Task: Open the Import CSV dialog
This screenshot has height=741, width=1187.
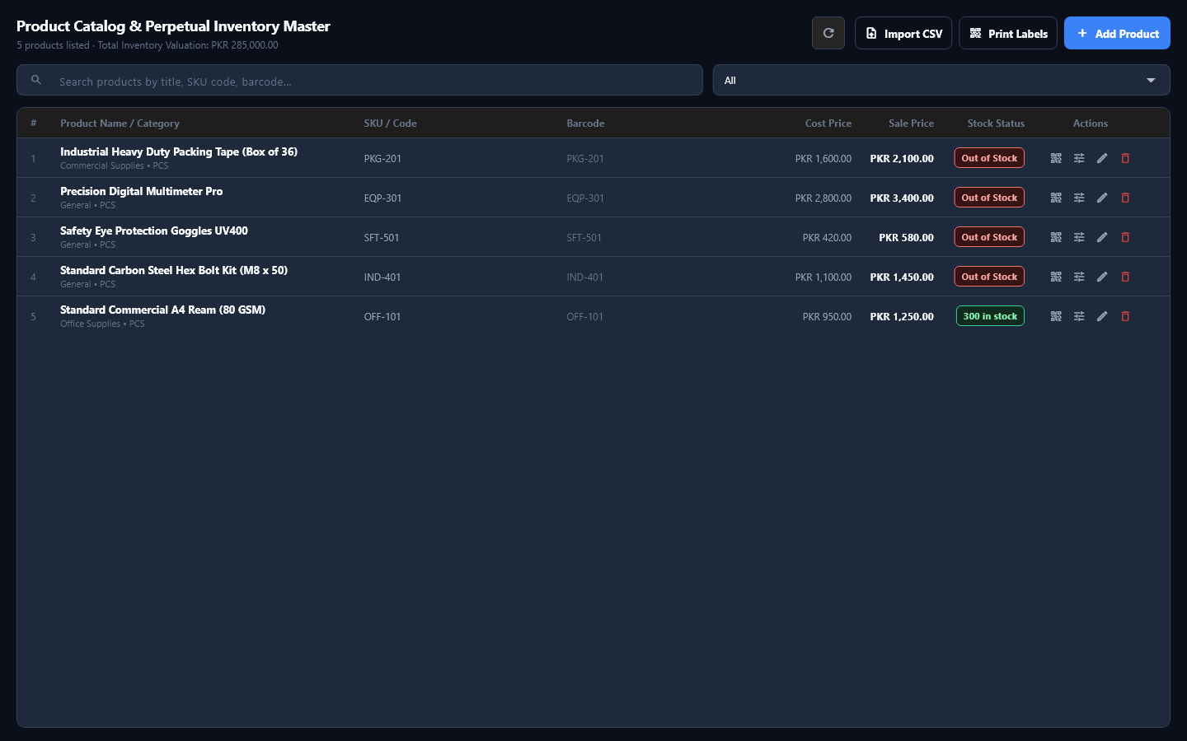Action: (x=903, y=33)
